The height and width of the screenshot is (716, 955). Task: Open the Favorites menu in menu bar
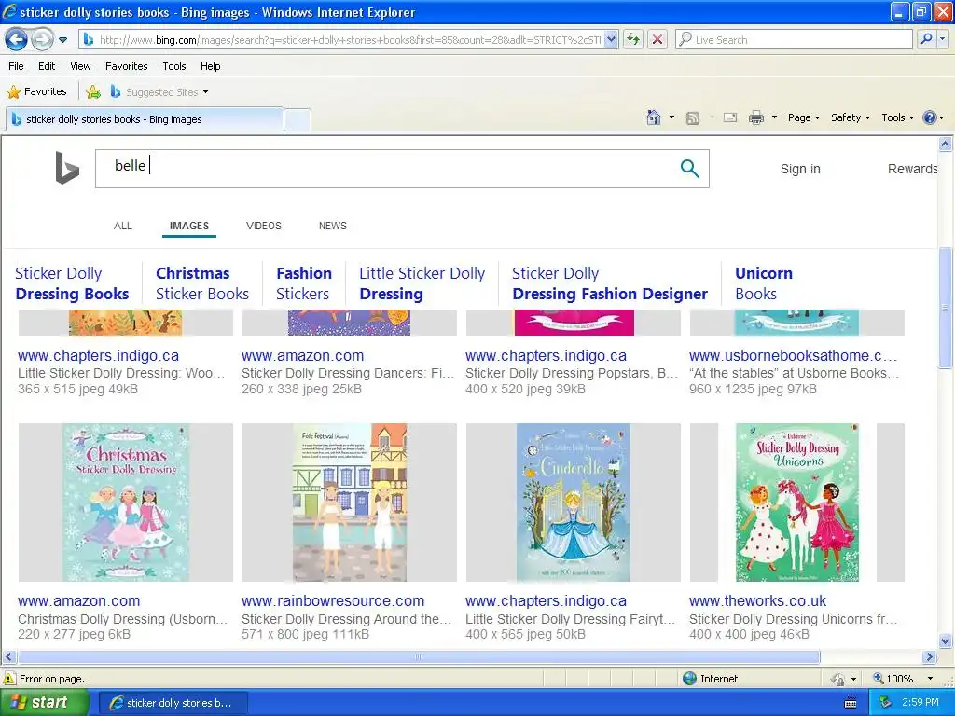point(127,66)
